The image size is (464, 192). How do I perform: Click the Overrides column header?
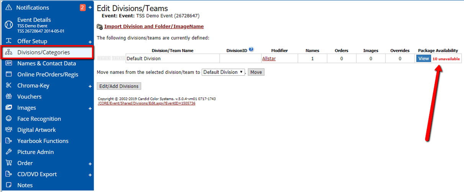(400, 50)
